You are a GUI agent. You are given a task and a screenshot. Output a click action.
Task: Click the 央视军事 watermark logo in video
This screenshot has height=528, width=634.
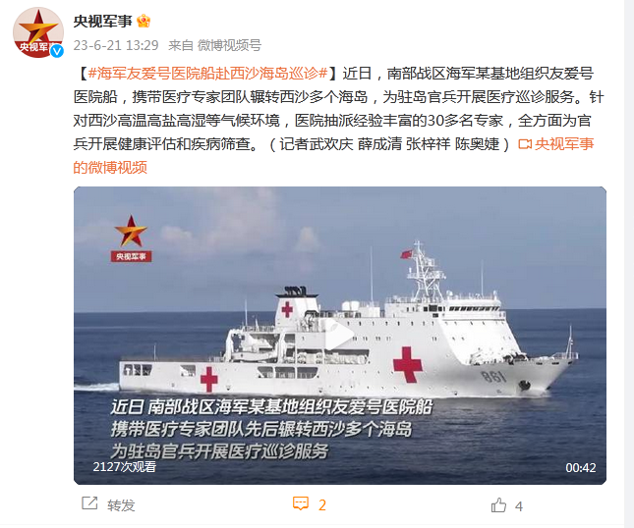point(131,238)
